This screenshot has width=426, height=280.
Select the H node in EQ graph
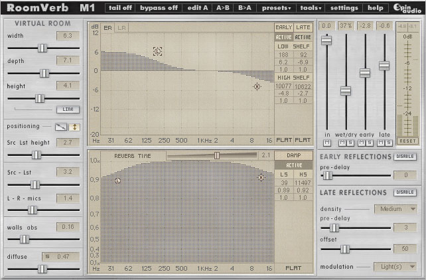257,87
